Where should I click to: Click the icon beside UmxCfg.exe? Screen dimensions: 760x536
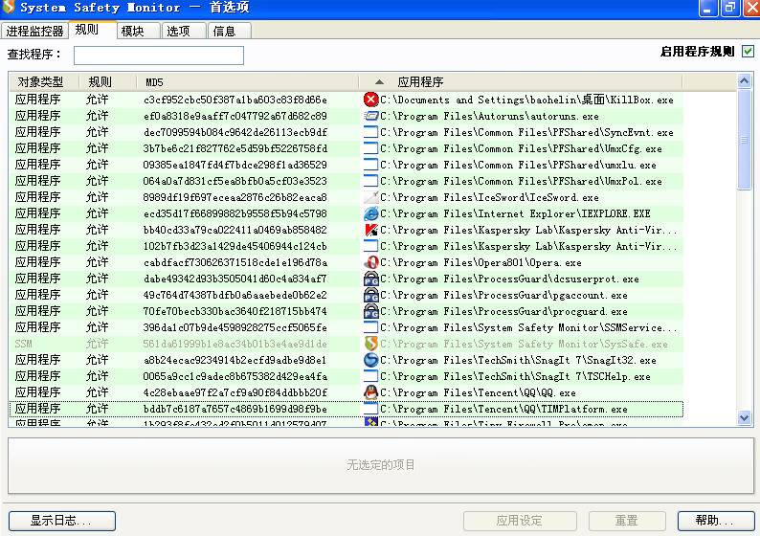(x=370, y=148)
